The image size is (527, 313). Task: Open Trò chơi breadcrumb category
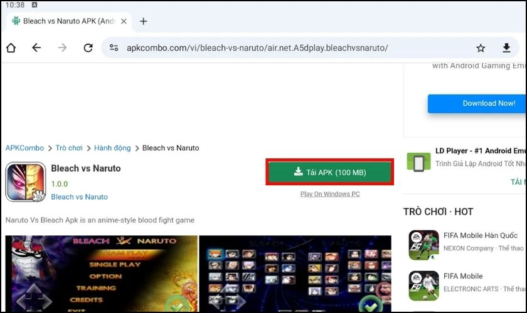pos(69,148)
